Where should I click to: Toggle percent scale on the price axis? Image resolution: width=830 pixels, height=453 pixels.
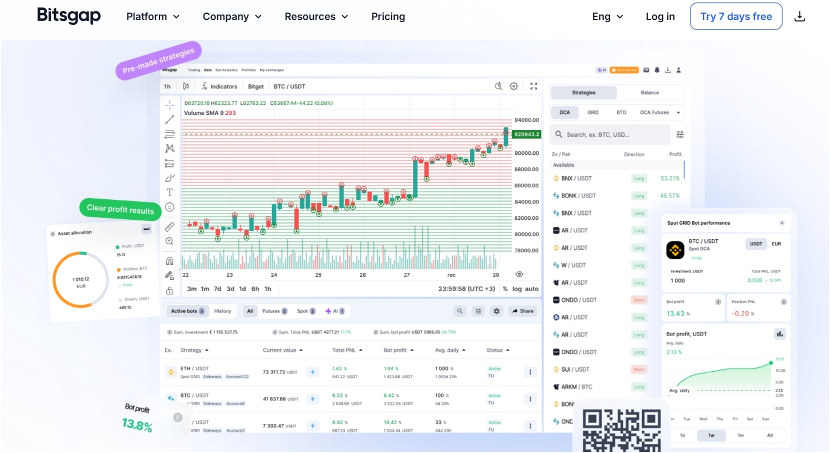click(x=506, y=289)
